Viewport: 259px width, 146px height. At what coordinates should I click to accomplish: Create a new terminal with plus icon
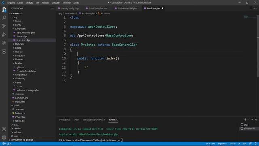tap(245, 120)
